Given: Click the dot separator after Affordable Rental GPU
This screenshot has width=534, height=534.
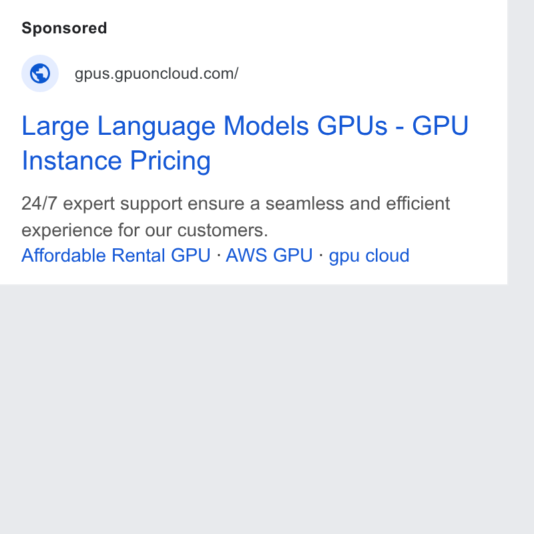Looking at the screenshot, I should tap(218, 255).
